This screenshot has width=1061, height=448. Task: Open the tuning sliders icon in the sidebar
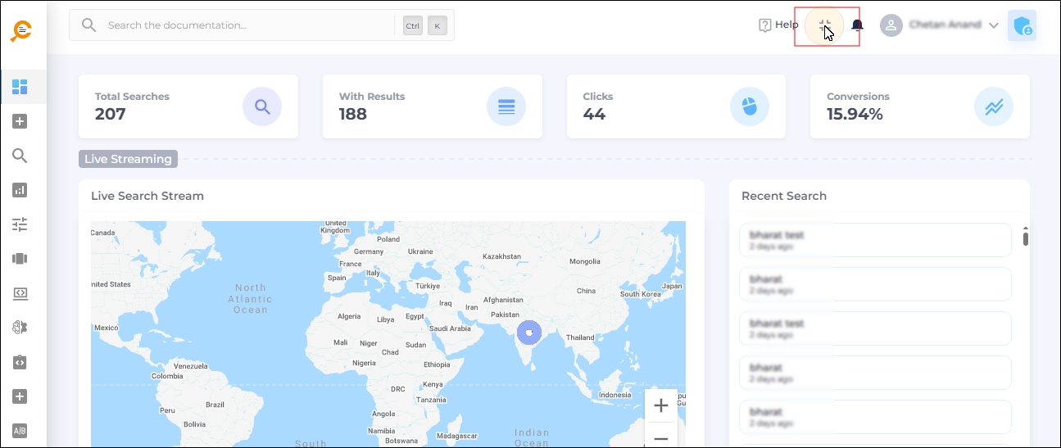[20, 224]
